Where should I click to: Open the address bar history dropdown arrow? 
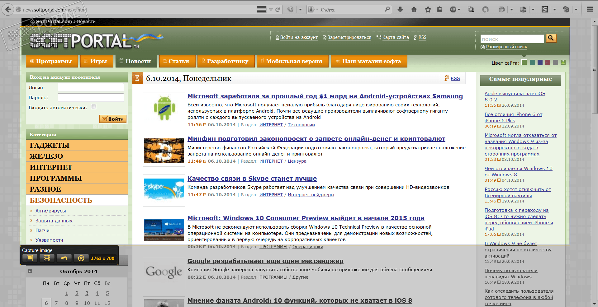coord(271,10)
